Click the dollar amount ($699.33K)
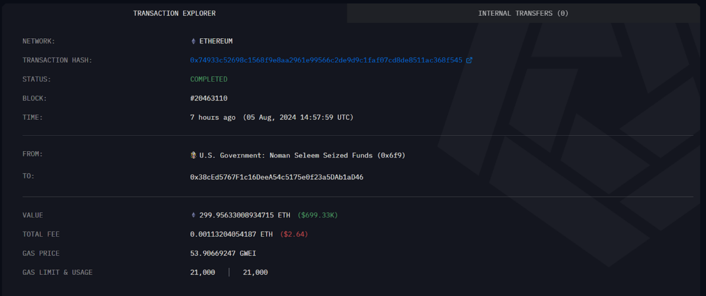 point(318,216)
